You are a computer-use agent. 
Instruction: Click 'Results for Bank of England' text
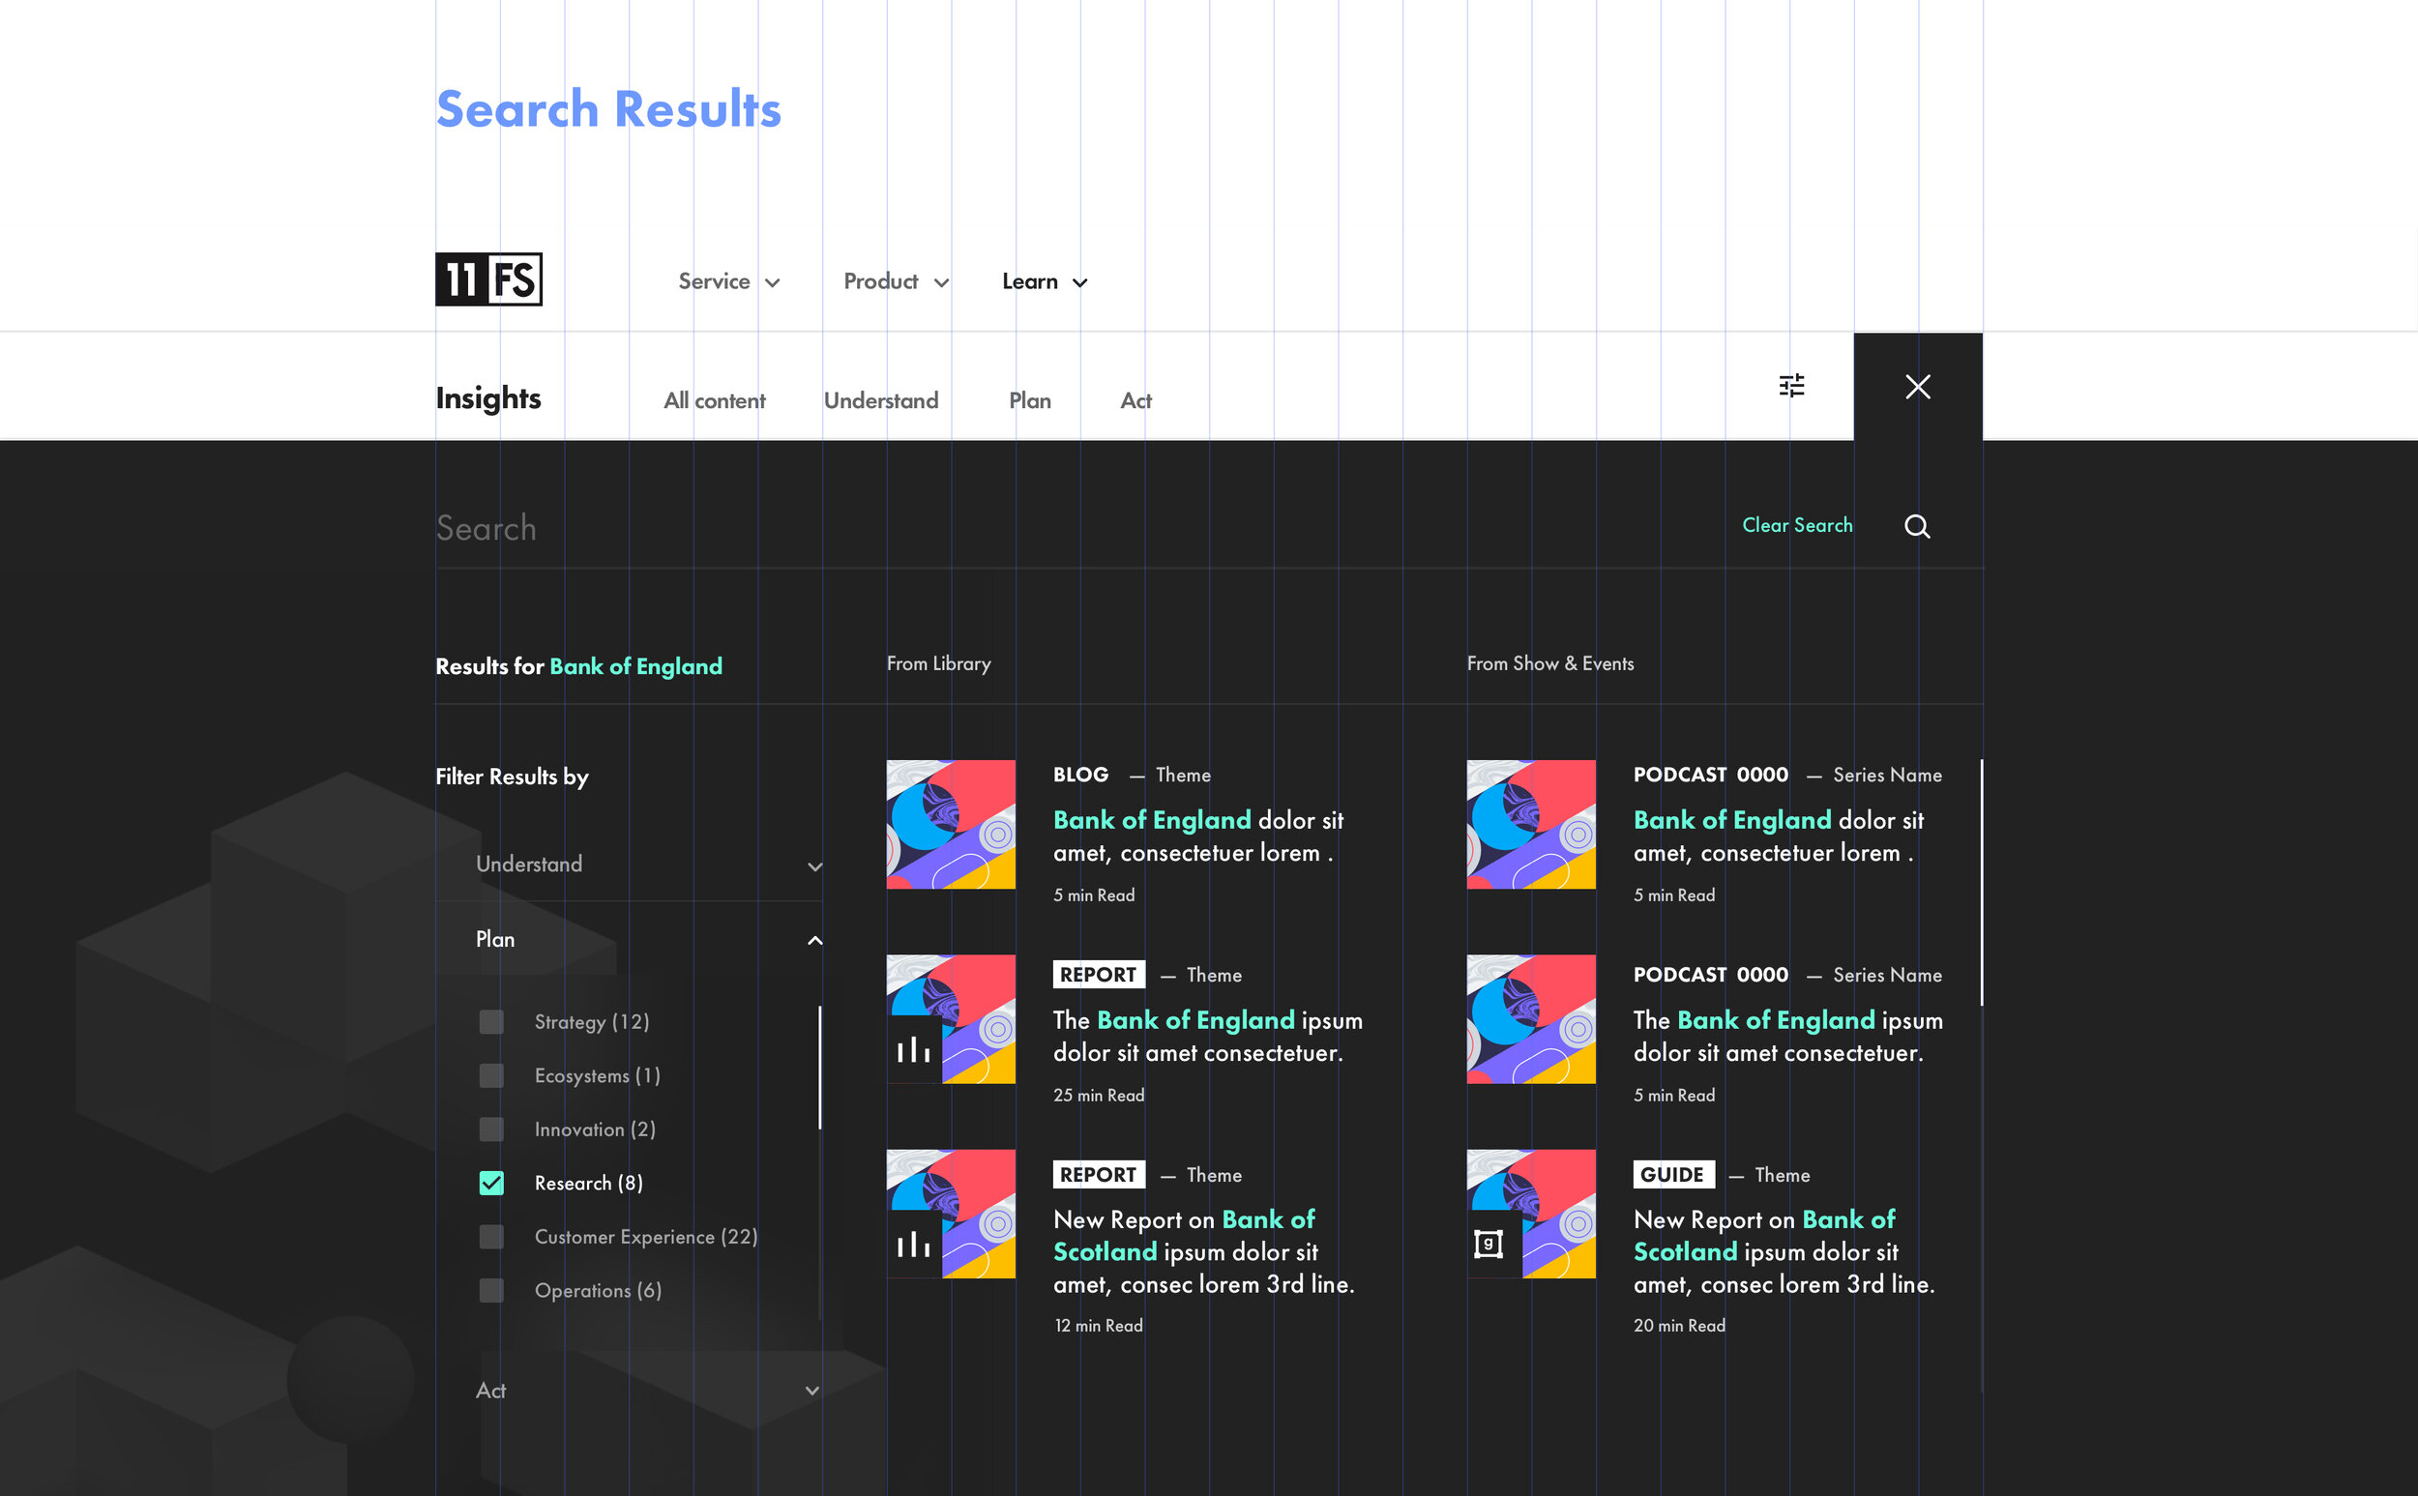coord(578,667)
